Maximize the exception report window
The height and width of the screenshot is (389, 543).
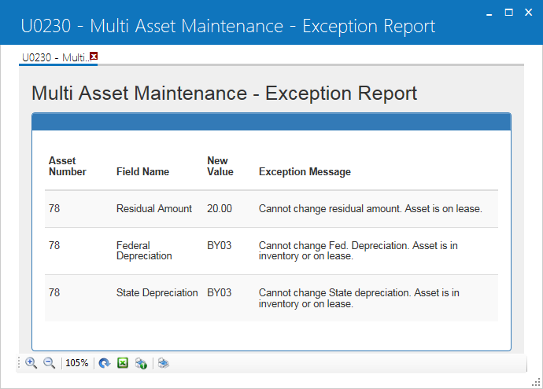508,13
